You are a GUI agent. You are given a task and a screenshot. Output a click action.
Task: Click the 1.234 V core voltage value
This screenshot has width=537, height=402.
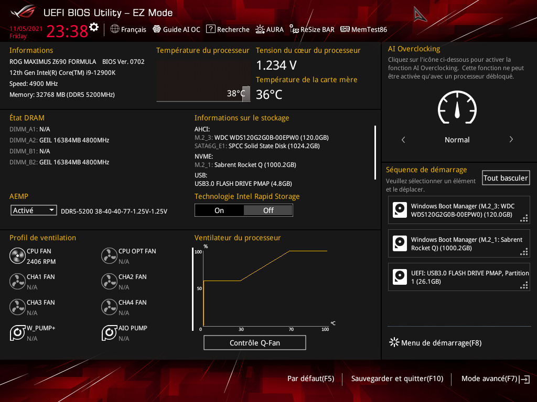276,65
